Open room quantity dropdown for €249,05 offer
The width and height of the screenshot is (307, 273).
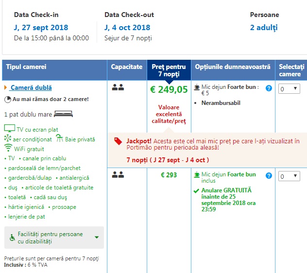[289, 89]
